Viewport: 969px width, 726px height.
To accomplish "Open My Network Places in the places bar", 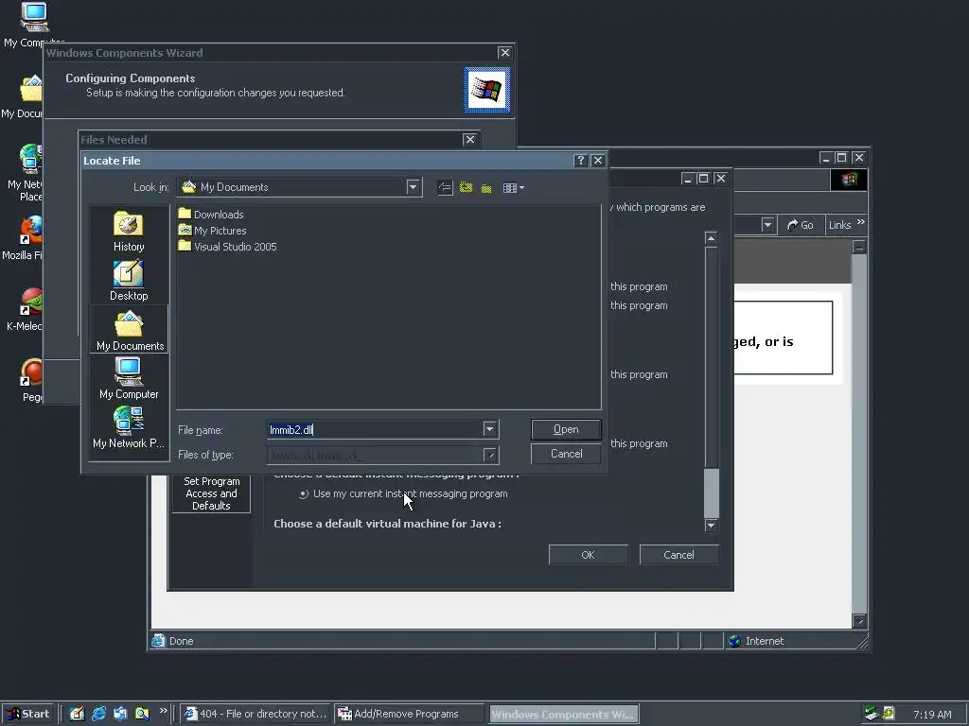I will tap(129, 427).
